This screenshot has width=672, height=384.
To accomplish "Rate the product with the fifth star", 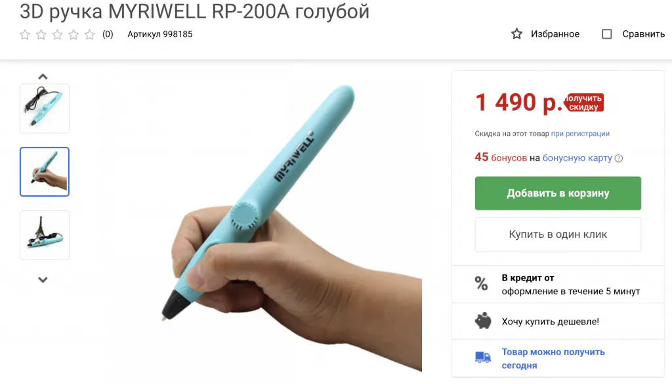I will pyautogui.click(x=89, y=34).
